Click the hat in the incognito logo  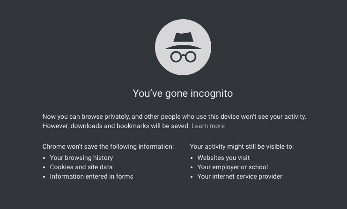pyautogui.click(x=183, y=41)
